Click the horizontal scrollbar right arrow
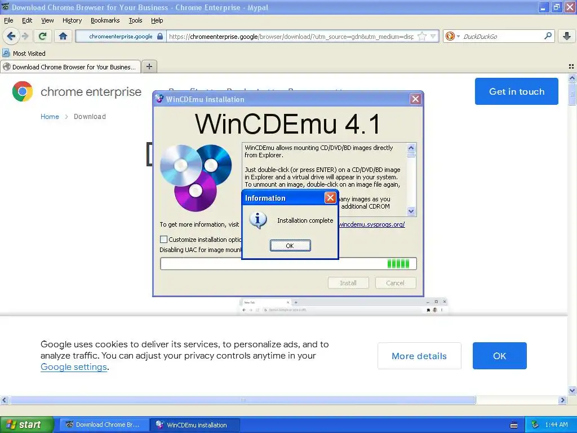Image resolution: width=577 pixels, height=433 pixels. pos(562,400)
